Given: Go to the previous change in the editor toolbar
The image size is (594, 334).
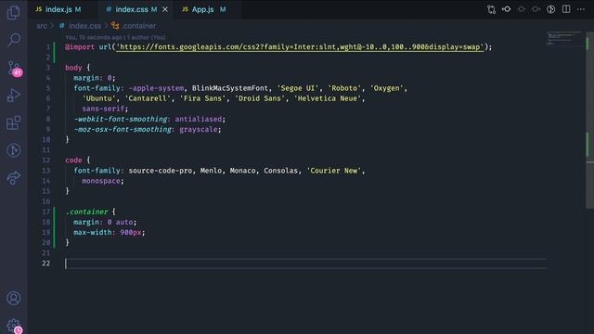Looking at the screenshot, I should click(x=522, y=9).
